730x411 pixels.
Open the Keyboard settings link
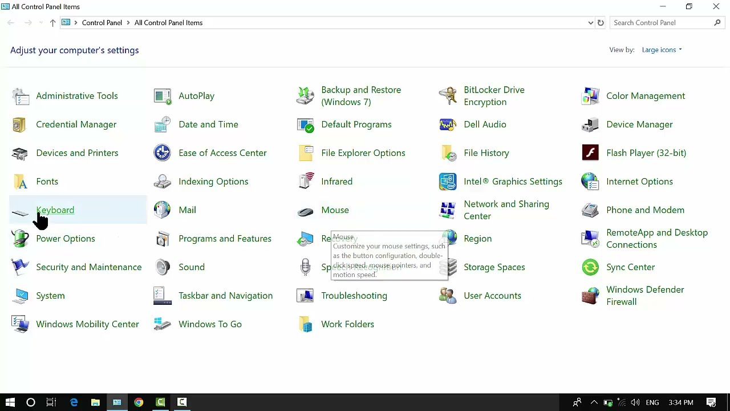pyautogui.click(x=55, y=210)
